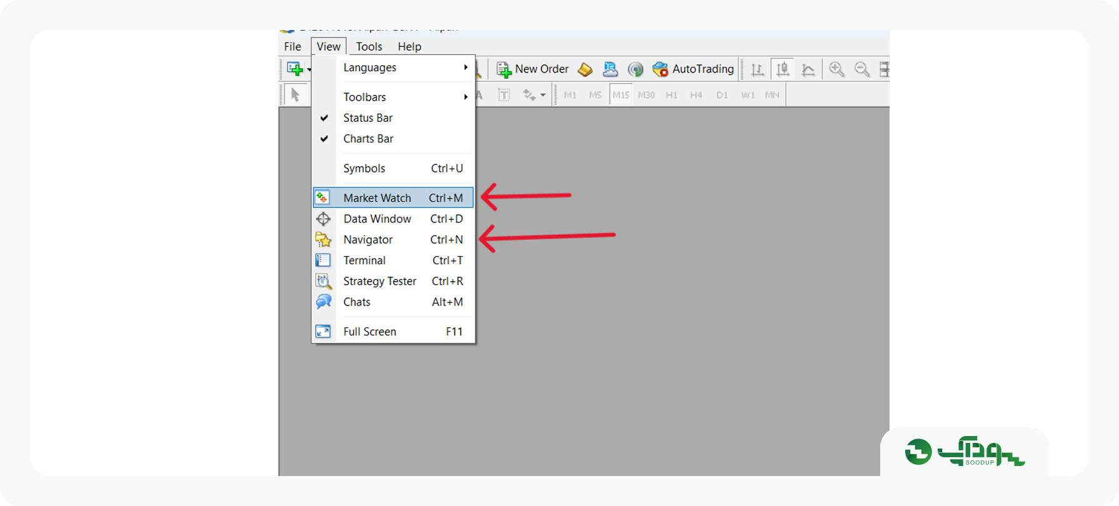1119x506 pixels.
Task: Switch to bar chart icon
Action: (x=758, y=69)
